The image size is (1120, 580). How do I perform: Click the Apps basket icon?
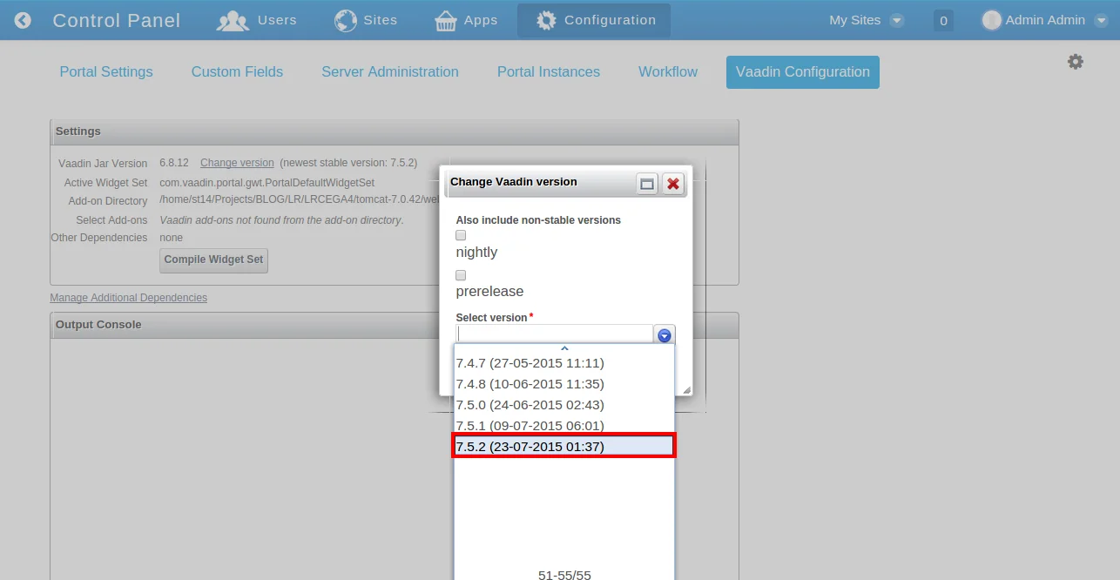point(446,20)
